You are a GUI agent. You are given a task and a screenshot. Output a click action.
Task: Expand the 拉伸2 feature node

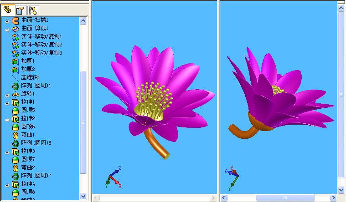click(7, 120)
